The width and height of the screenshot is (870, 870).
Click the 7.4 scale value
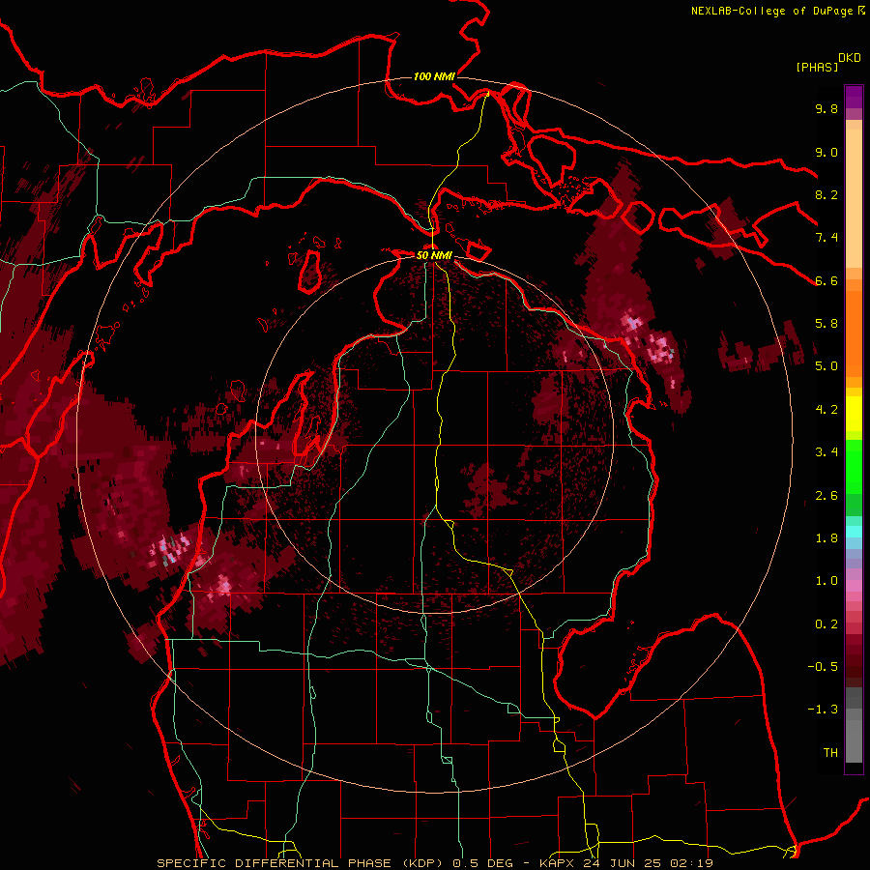click(826, 238)
